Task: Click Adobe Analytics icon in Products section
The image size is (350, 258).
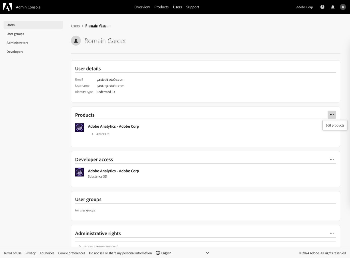Action: pyautogui.click(x=80, y=127)
